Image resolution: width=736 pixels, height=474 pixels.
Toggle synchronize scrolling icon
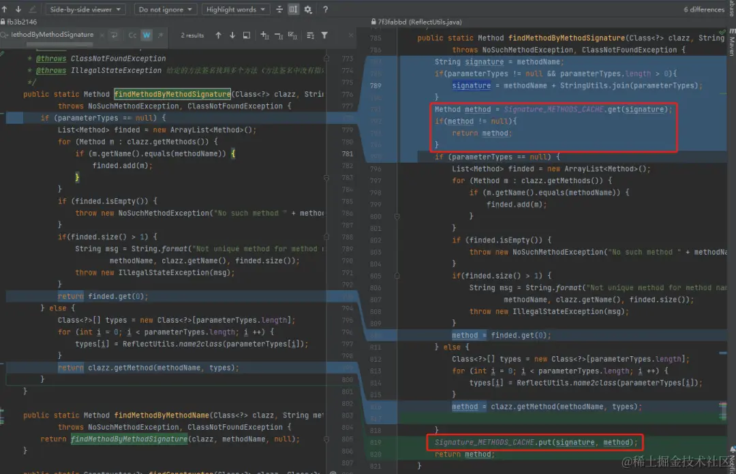tap(293, 10)
